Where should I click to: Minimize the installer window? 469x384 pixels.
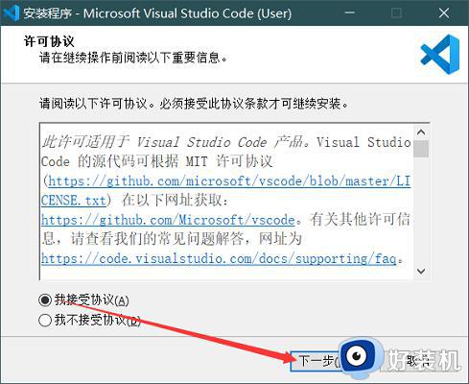click(350, 13)
